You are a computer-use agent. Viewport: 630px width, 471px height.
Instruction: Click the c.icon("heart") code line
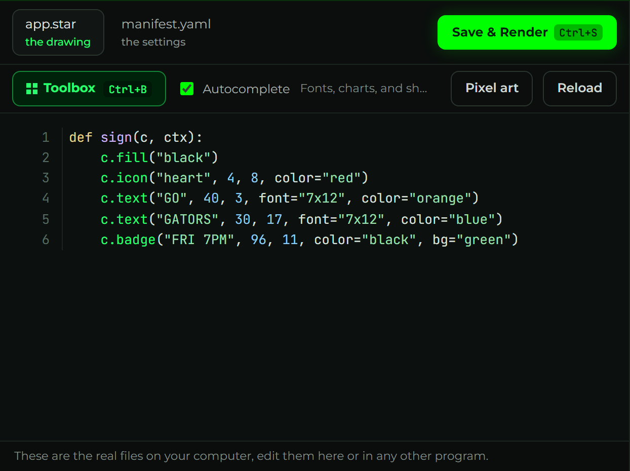point(234,178)
